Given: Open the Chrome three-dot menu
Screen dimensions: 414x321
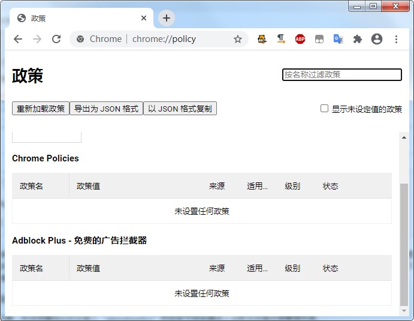Looking at the screenshot, I should click(396, 39).
